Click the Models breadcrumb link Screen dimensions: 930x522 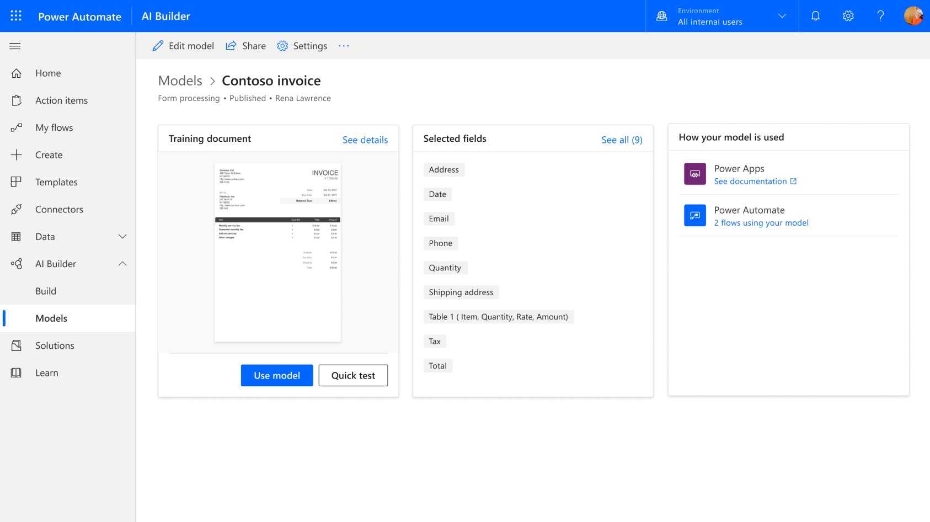coord(180,81)
